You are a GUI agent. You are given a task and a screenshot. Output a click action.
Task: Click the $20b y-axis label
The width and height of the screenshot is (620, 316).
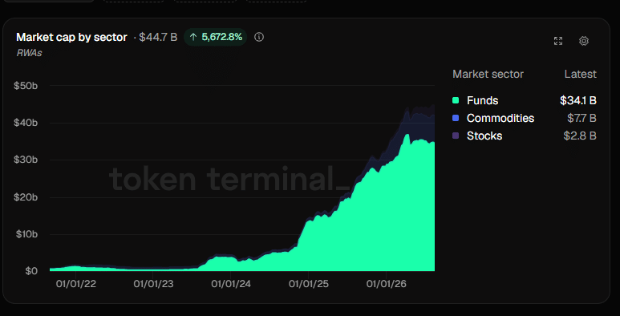[x=26, y=197]
